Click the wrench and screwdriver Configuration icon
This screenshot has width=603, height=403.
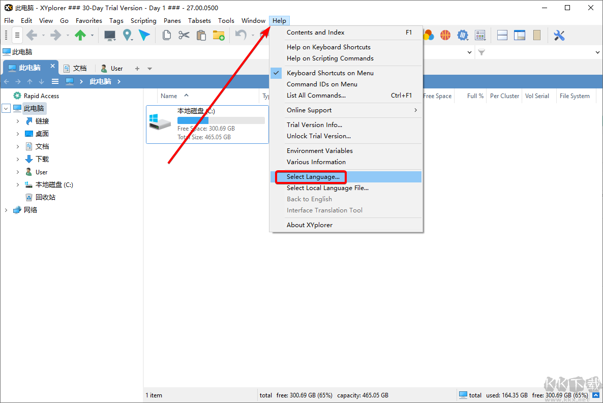559,36
